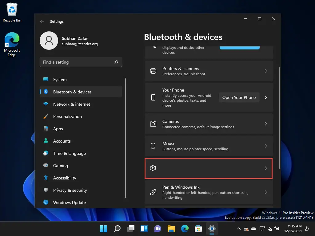Click the muted volume tray icon
315x236 pixels.
[x=269, y=229]
